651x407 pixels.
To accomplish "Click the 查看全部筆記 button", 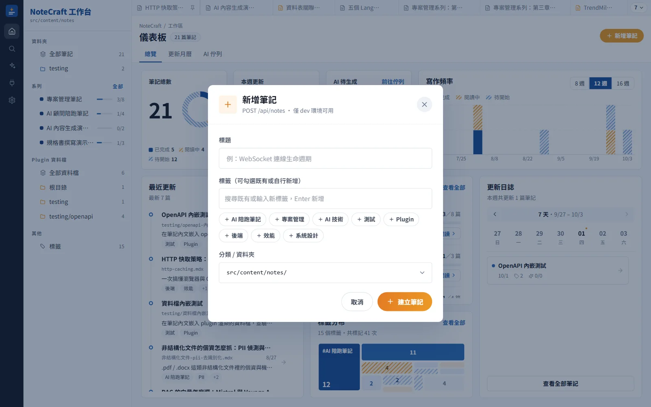I will [x=560, y=383].
